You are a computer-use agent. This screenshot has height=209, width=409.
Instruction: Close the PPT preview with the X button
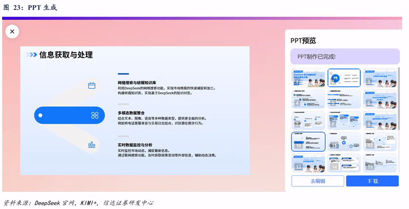tap(12, 31)
